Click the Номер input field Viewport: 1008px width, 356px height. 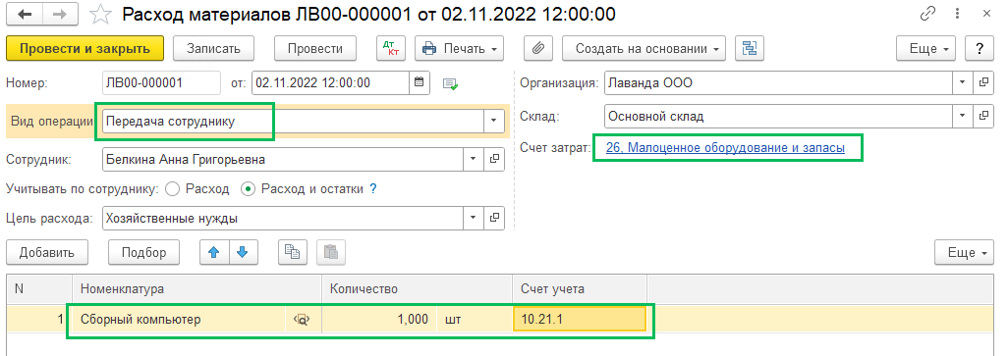point(161,82)
